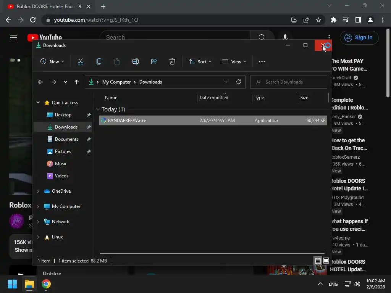Open recent locations dropdown chevron
The width and height of the screenshot is (391, 293).
65,82
